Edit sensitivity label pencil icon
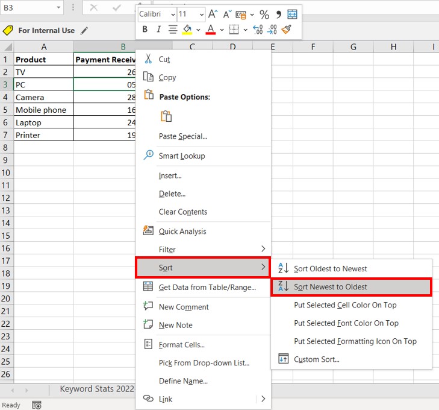 click(x=84, y=31)
